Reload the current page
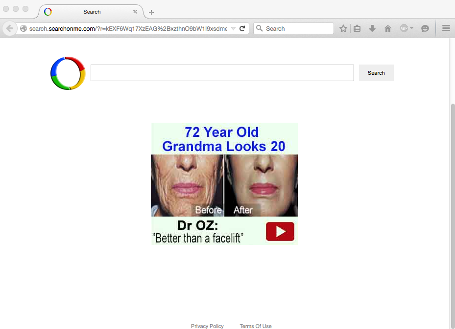Screen dimensions: 455x329 (x=242, y=29)
